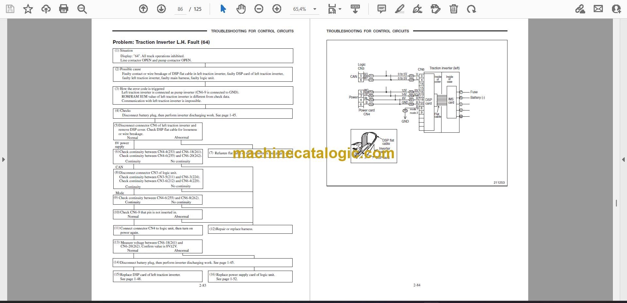Click the stamp/tag tool icon
The height and width of the screenshot is (303, 627).
click(x=436, y=9)
